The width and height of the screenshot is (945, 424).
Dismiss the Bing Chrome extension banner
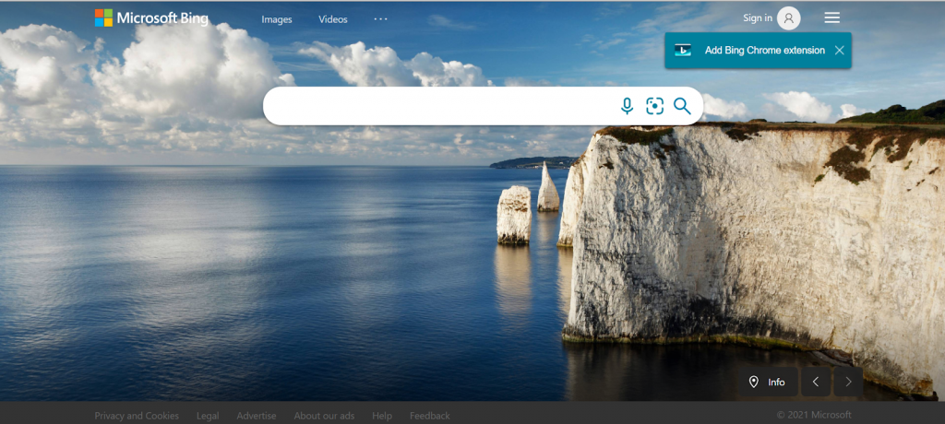[839, 51]
